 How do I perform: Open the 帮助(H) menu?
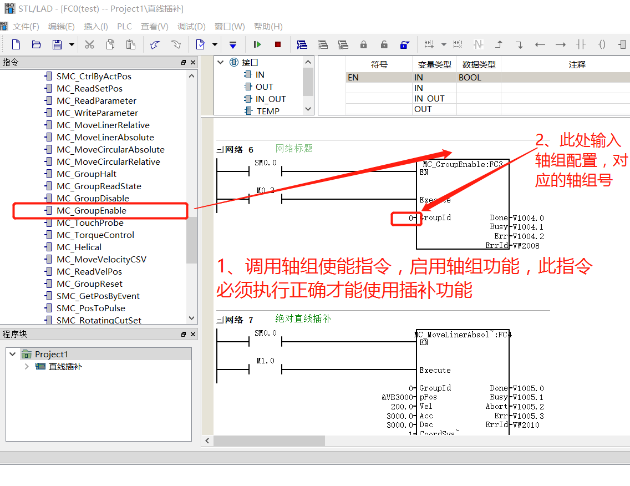268,27
